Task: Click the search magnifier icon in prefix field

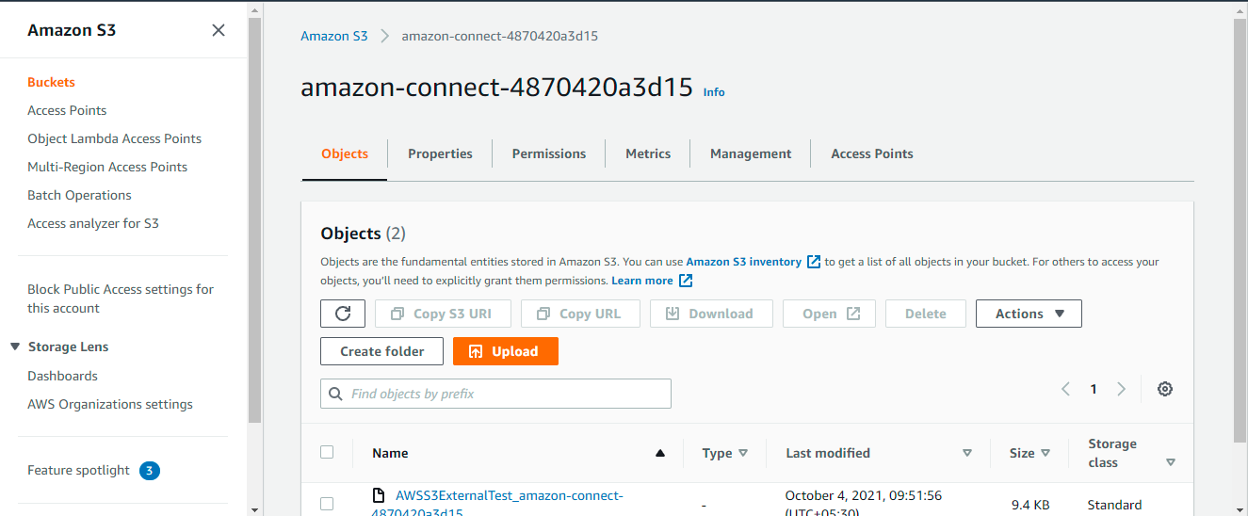Action: [336, 394]
